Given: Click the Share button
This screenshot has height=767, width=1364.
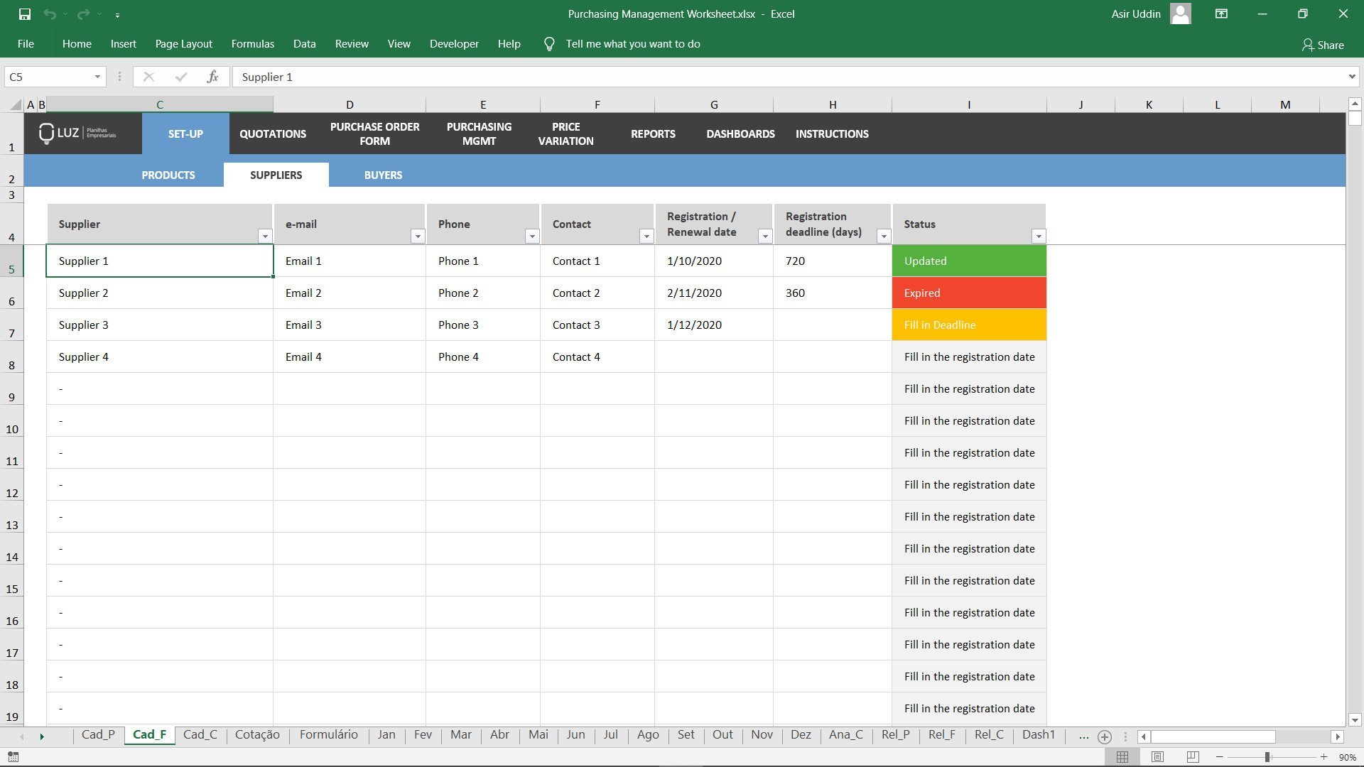Looking at the screenshot, I should (1323, 44).
